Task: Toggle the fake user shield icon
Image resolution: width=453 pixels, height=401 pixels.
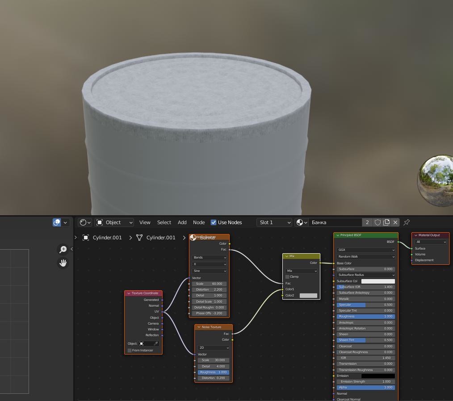Action: (x=377, y=222)
